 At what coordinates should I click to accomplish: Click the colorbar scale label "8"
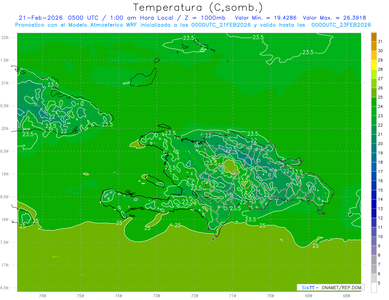(x=380, y=255)
